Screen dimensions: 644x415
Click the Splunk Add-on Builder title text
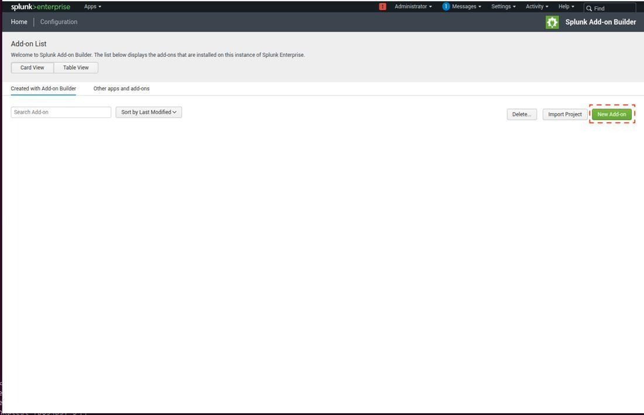[x=601, y=22]
